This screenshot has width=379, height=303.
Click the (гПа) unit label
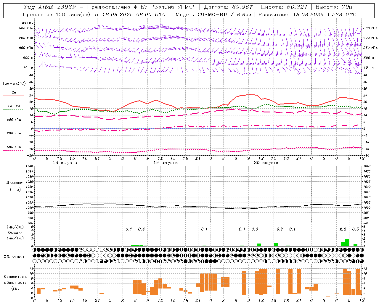(15, 189)
